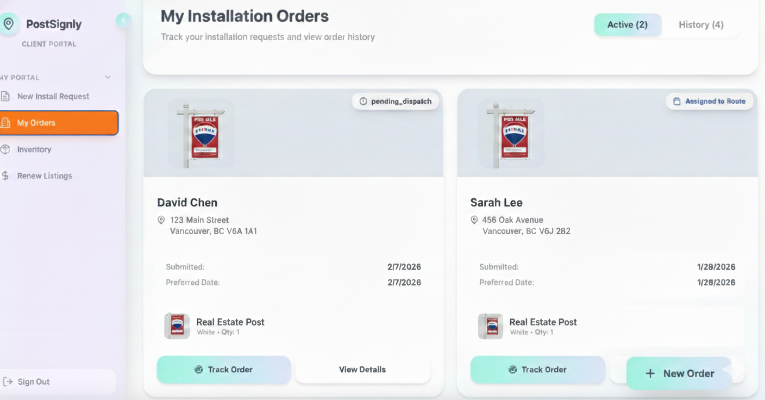Collapse the MY PORTAL section
765x400 pixels.
106,77
